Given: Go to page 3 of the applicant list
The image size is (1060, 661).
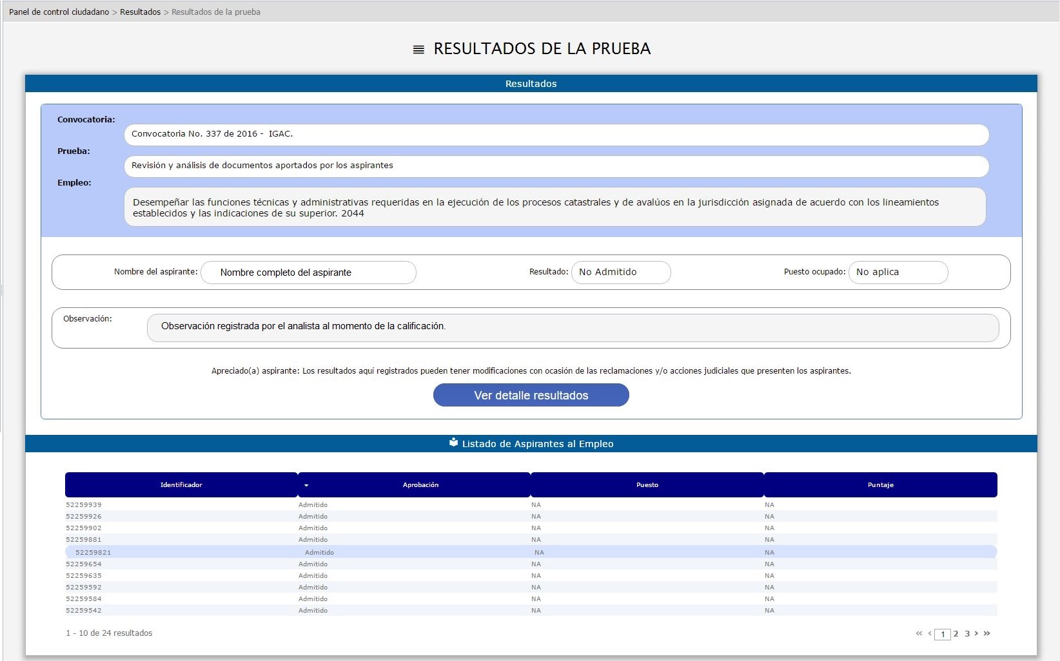Looking at the screenshot, I should [x=967, y=634].
